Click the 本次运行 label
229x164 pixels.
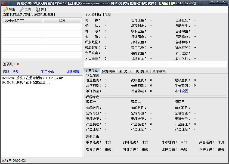point(183,58)
